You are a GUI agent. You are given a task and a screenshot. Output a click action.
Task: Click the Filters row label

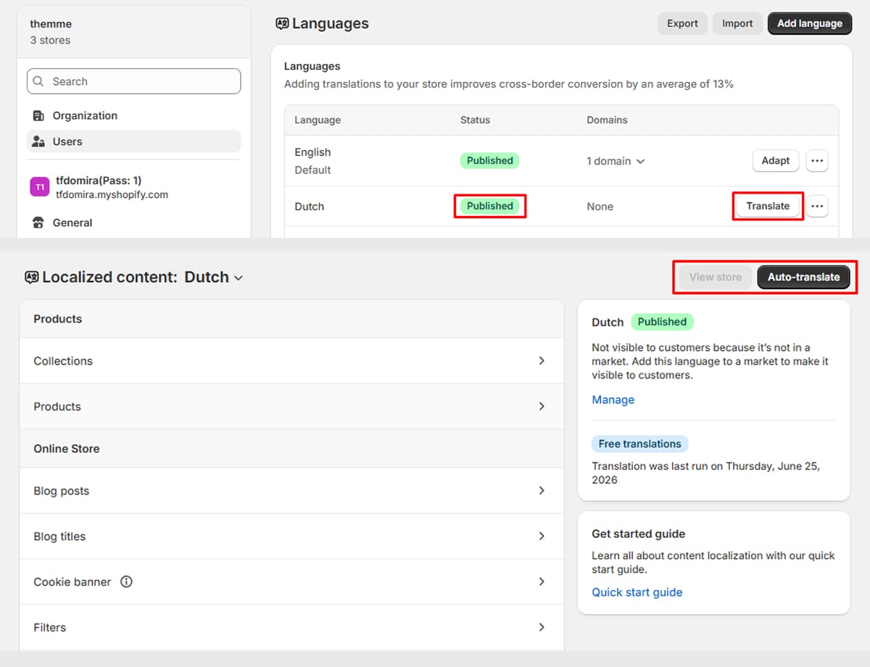49,628
